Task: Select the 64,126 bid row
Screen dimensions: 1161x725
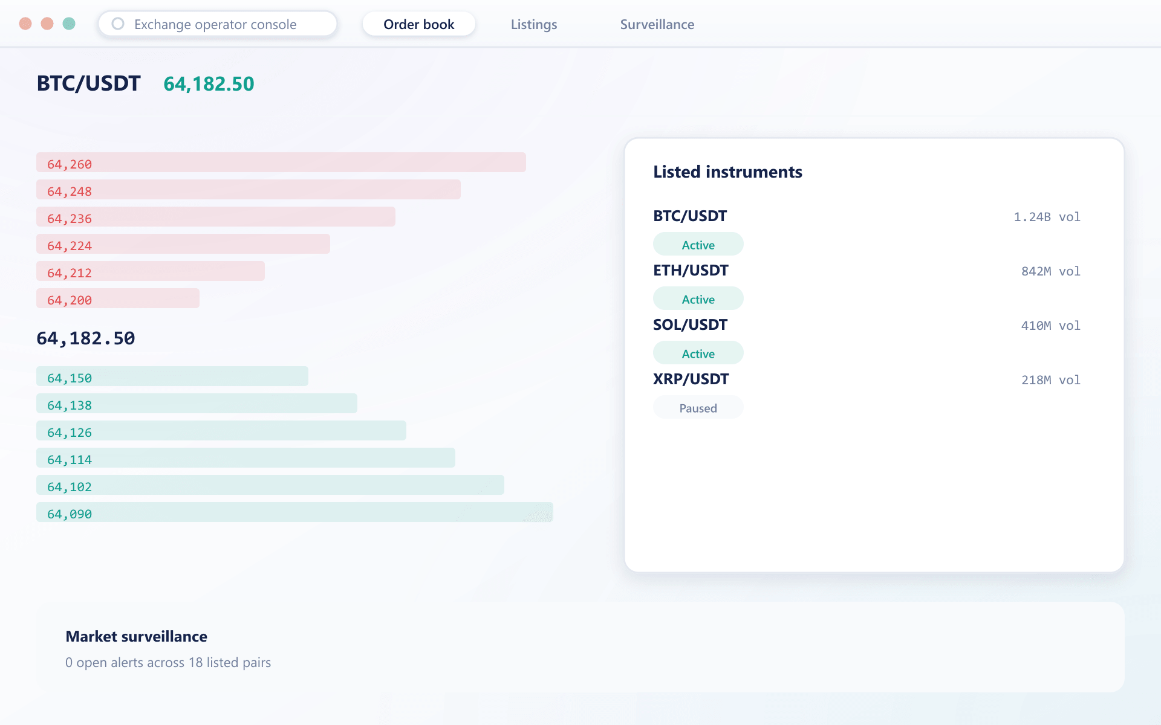Action: [221, 431]
